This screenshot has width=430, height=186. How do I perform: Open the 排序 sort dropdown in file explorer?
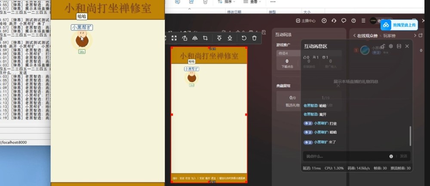pyautogui.click(x=226, y=2)
